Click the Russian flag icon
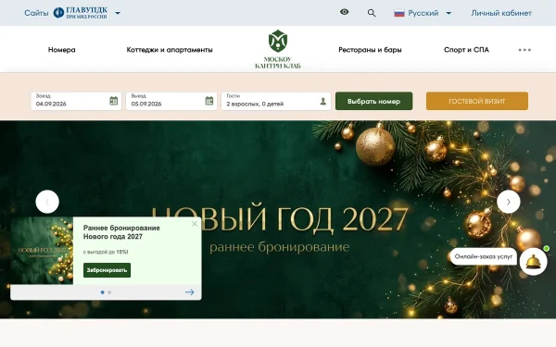 [398, 14]
